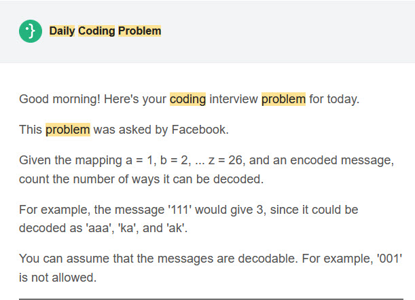Click the "Daily Coding Problem" header title
Image resolution: width=415 pixels, height=300 pixels.
coord(105,31)
